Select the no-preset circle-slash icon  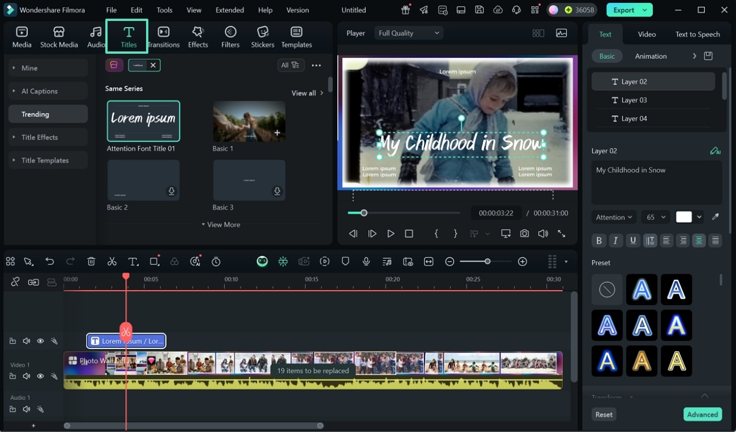coord(607,290)
